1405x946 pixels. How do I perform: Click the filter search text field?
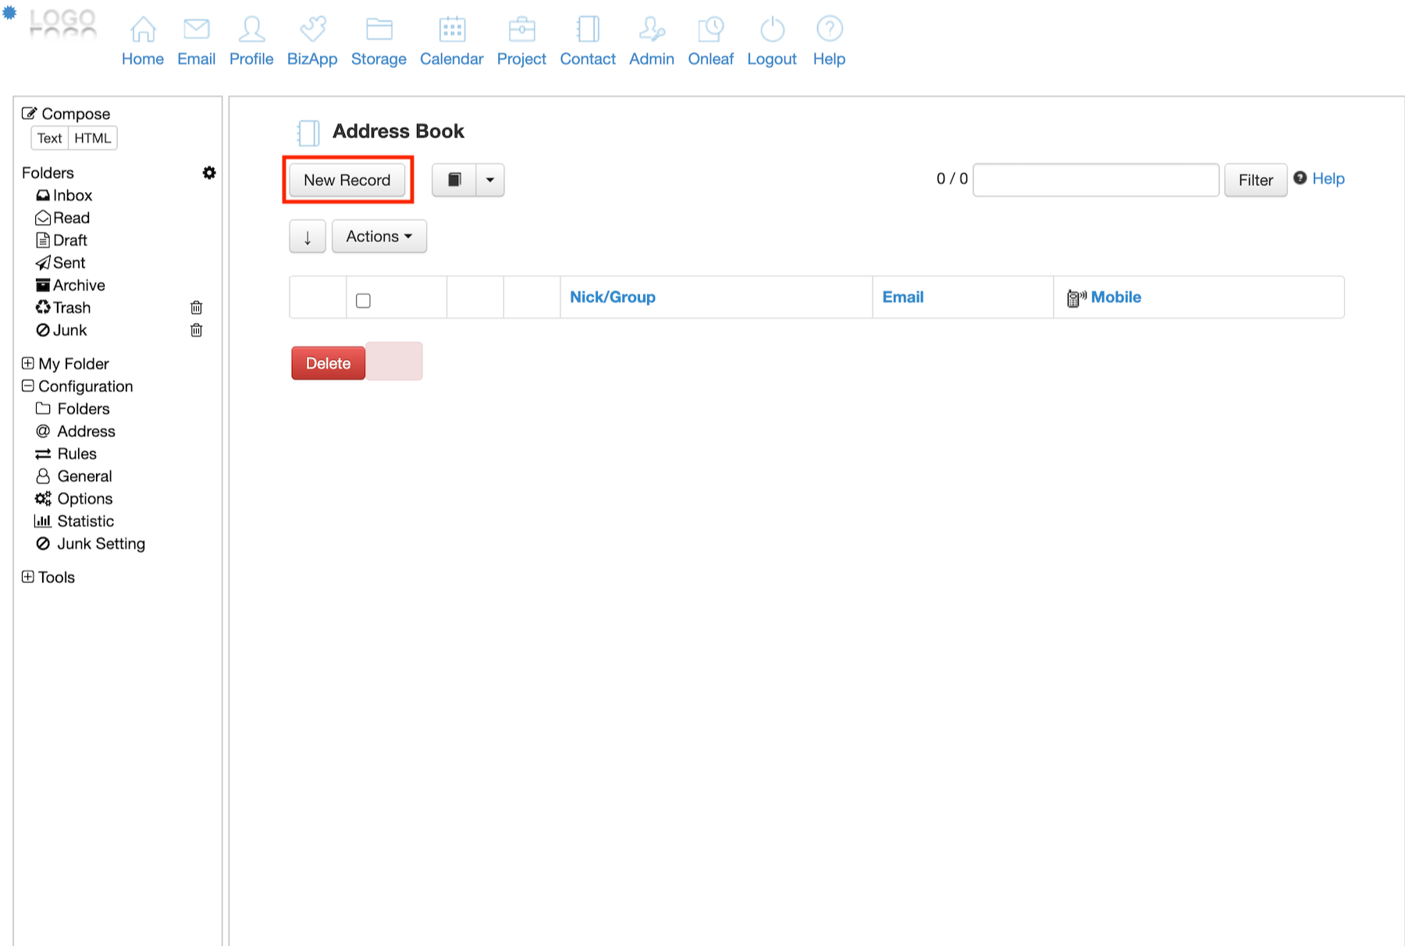coord(1096,180)
